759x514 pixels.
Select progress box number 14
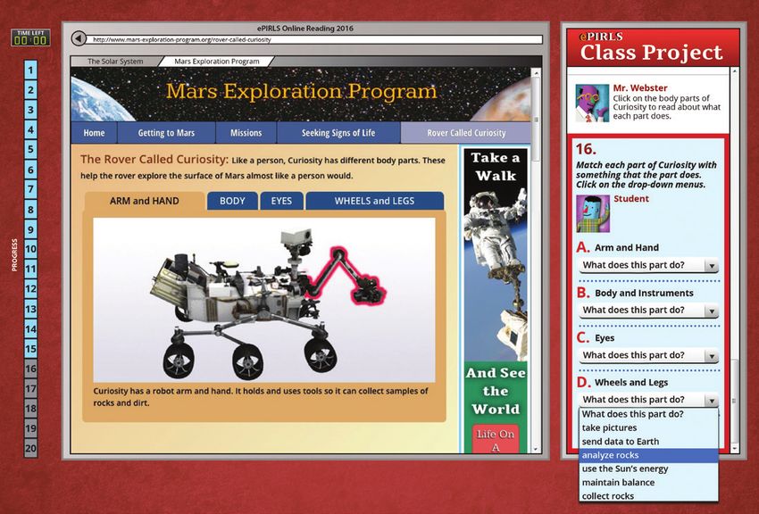click(x=30, y=328)
